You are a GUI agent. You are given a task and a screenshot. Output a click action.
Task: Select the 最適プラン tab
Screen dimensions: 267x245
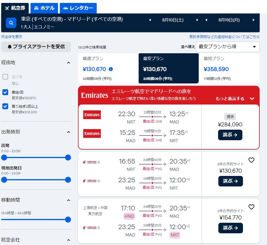[108, 68]
